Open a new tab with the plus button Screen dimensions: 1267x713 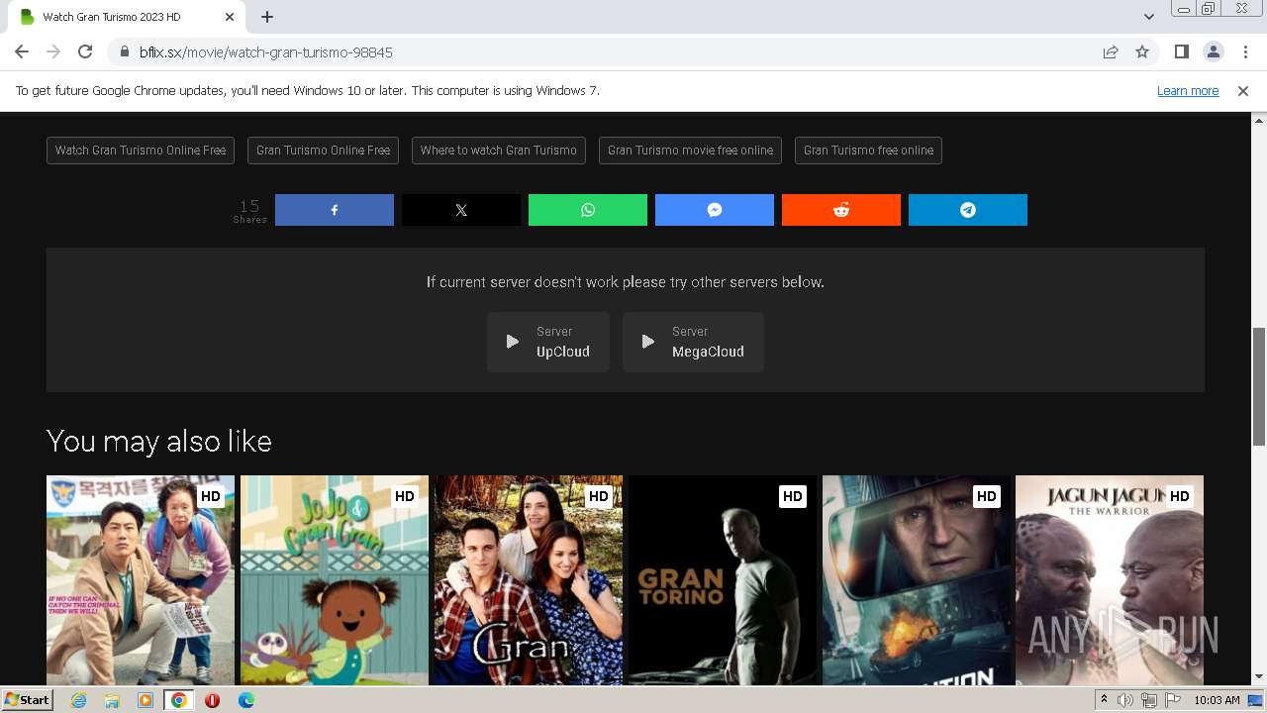[x=267, y=17]
